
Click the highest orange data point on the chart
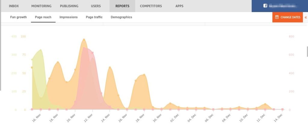coord(84,39)
